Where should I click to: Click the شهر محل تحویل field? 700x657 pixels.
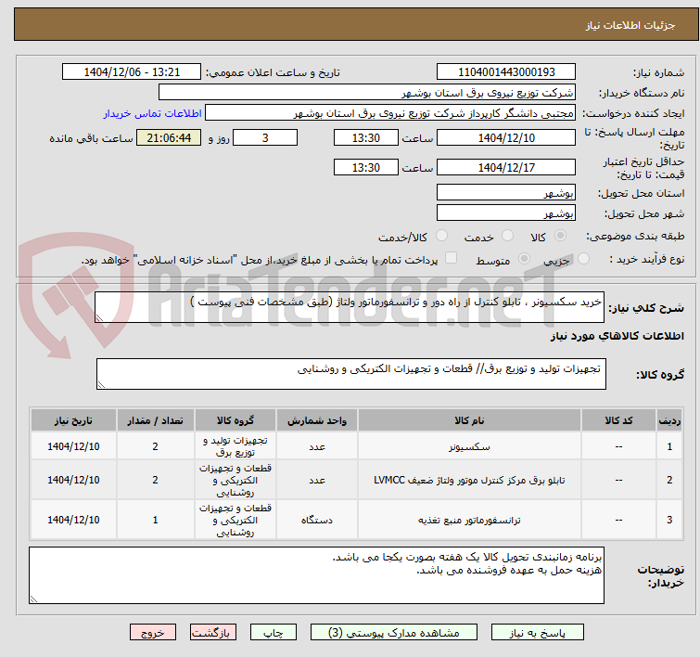[x=506, y=213]
